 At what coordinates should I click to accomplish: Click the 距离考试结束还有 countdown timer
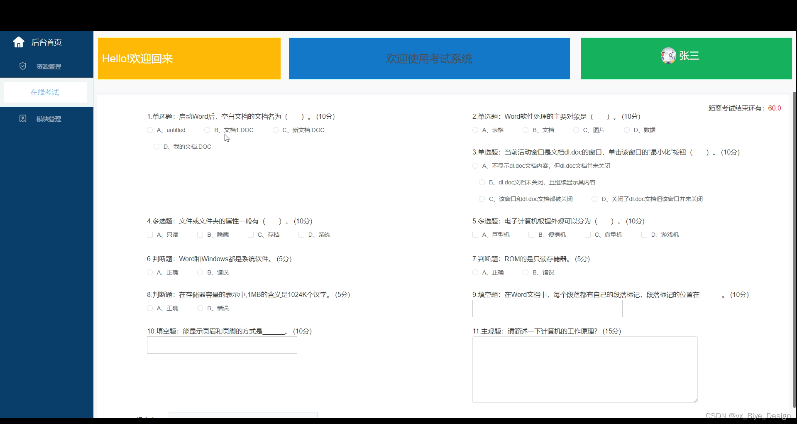(x=745, y=108)
